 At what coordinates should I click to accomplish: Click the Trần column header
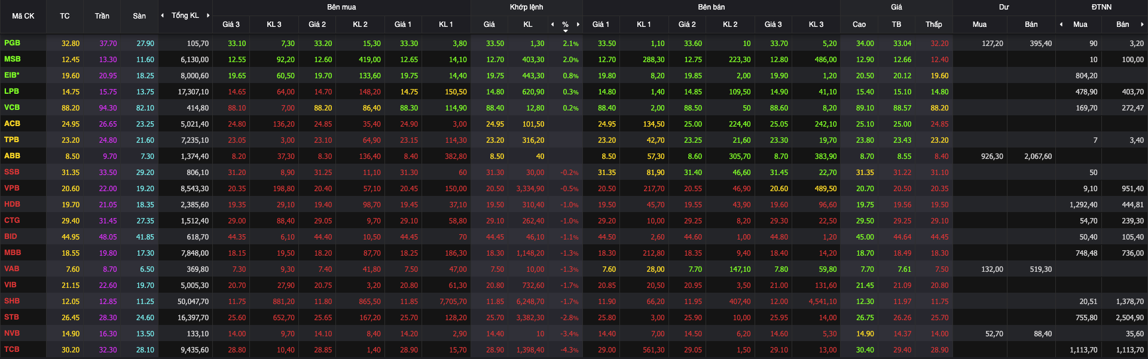click(x=102, y=16)
